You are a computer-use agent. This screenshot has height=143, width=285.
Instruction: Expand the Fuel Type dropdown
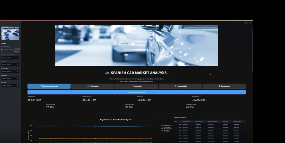point(10,85)
